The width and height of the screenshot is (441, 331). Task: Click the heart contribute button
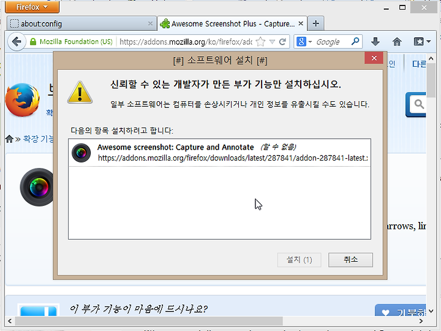click(x=401, y=310)
